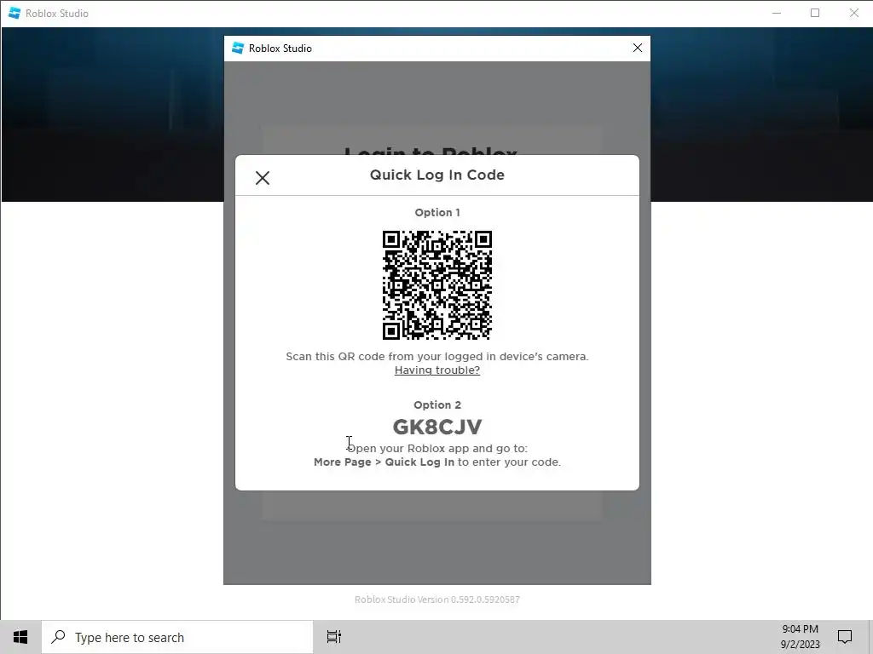Open the Windows Start menu
Screen dimensions: 873x654
point(20,637)
